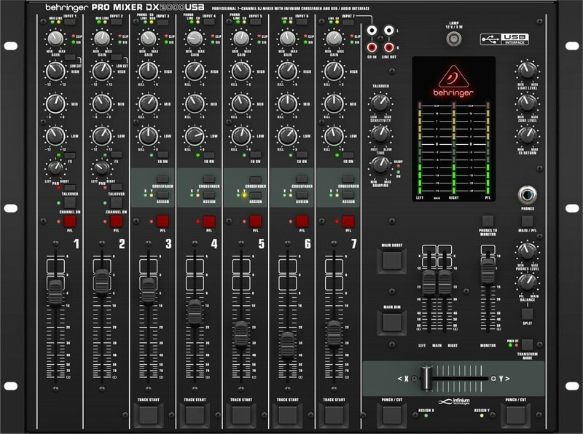Screen dimensions: 583x434
Task: Click the Zone Level knob
Action: [527, 103]
